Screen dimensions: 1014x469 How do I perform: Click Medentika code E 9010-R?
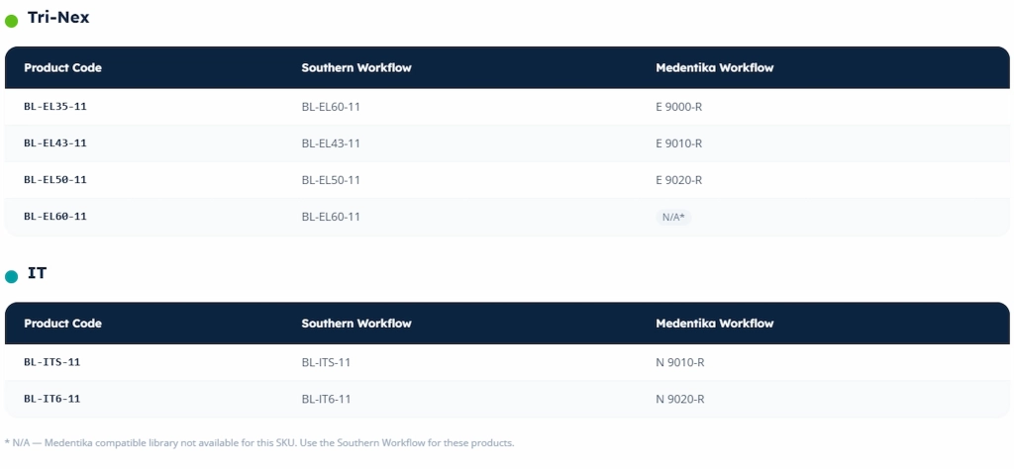click(679, 143)
